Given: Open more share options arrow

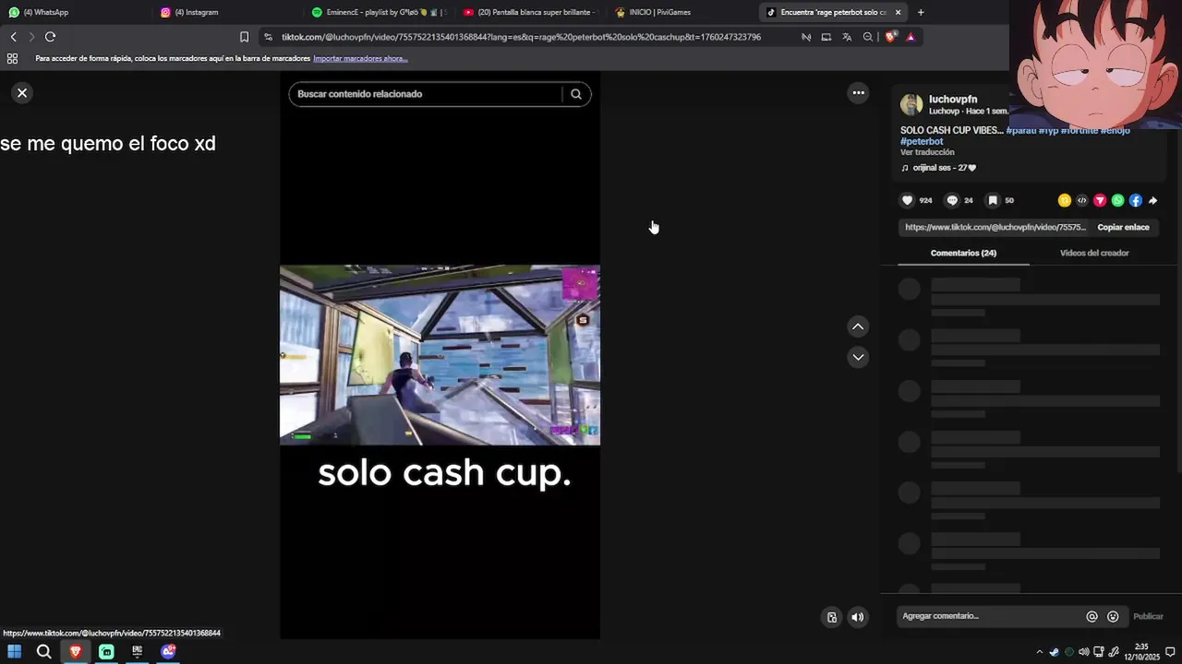Looking at the screenshot, I should 1152,200.
